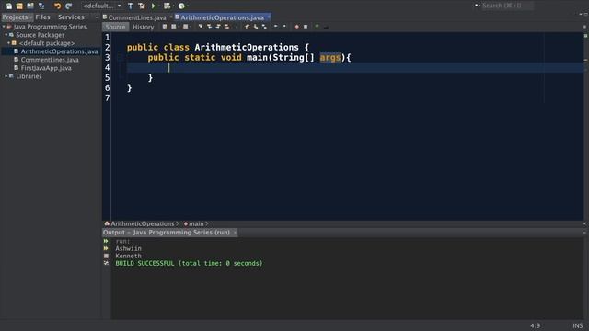
Task: Click the Clean and Build icon
Action: point(142,6)
